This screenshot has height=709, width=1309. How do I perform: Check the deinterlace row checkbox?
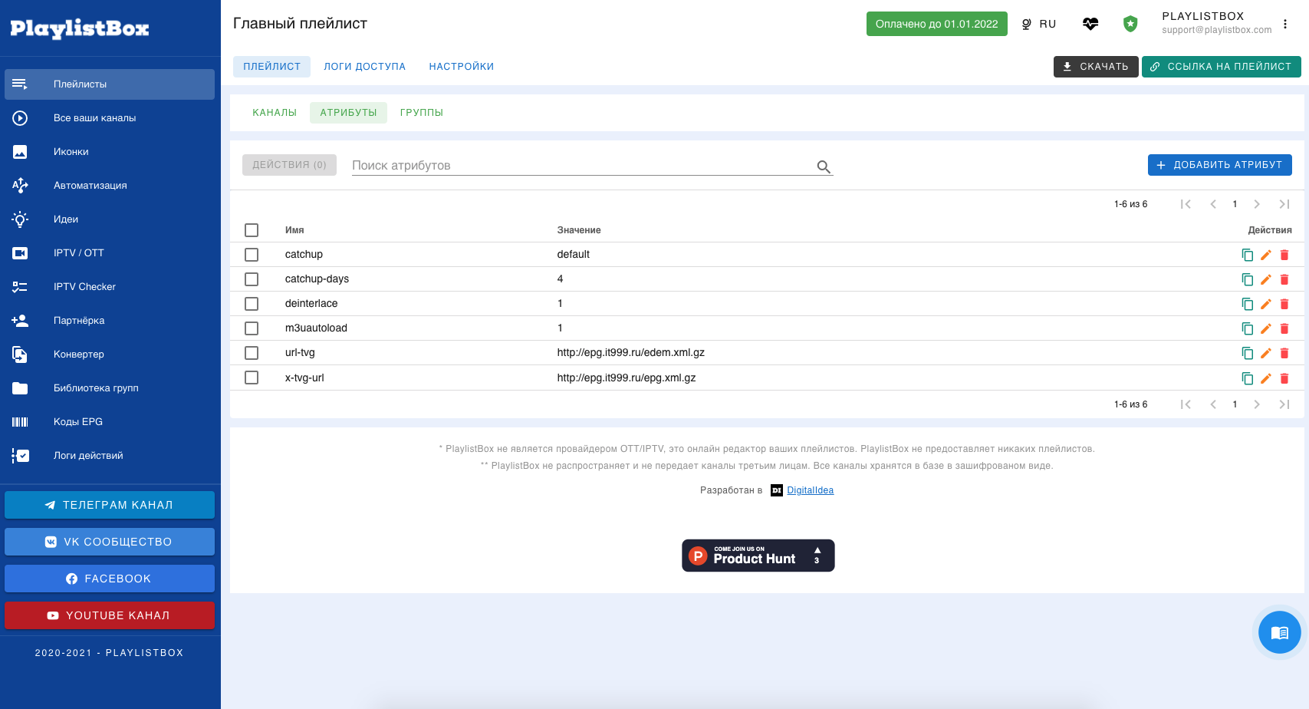tap(252, 304)
